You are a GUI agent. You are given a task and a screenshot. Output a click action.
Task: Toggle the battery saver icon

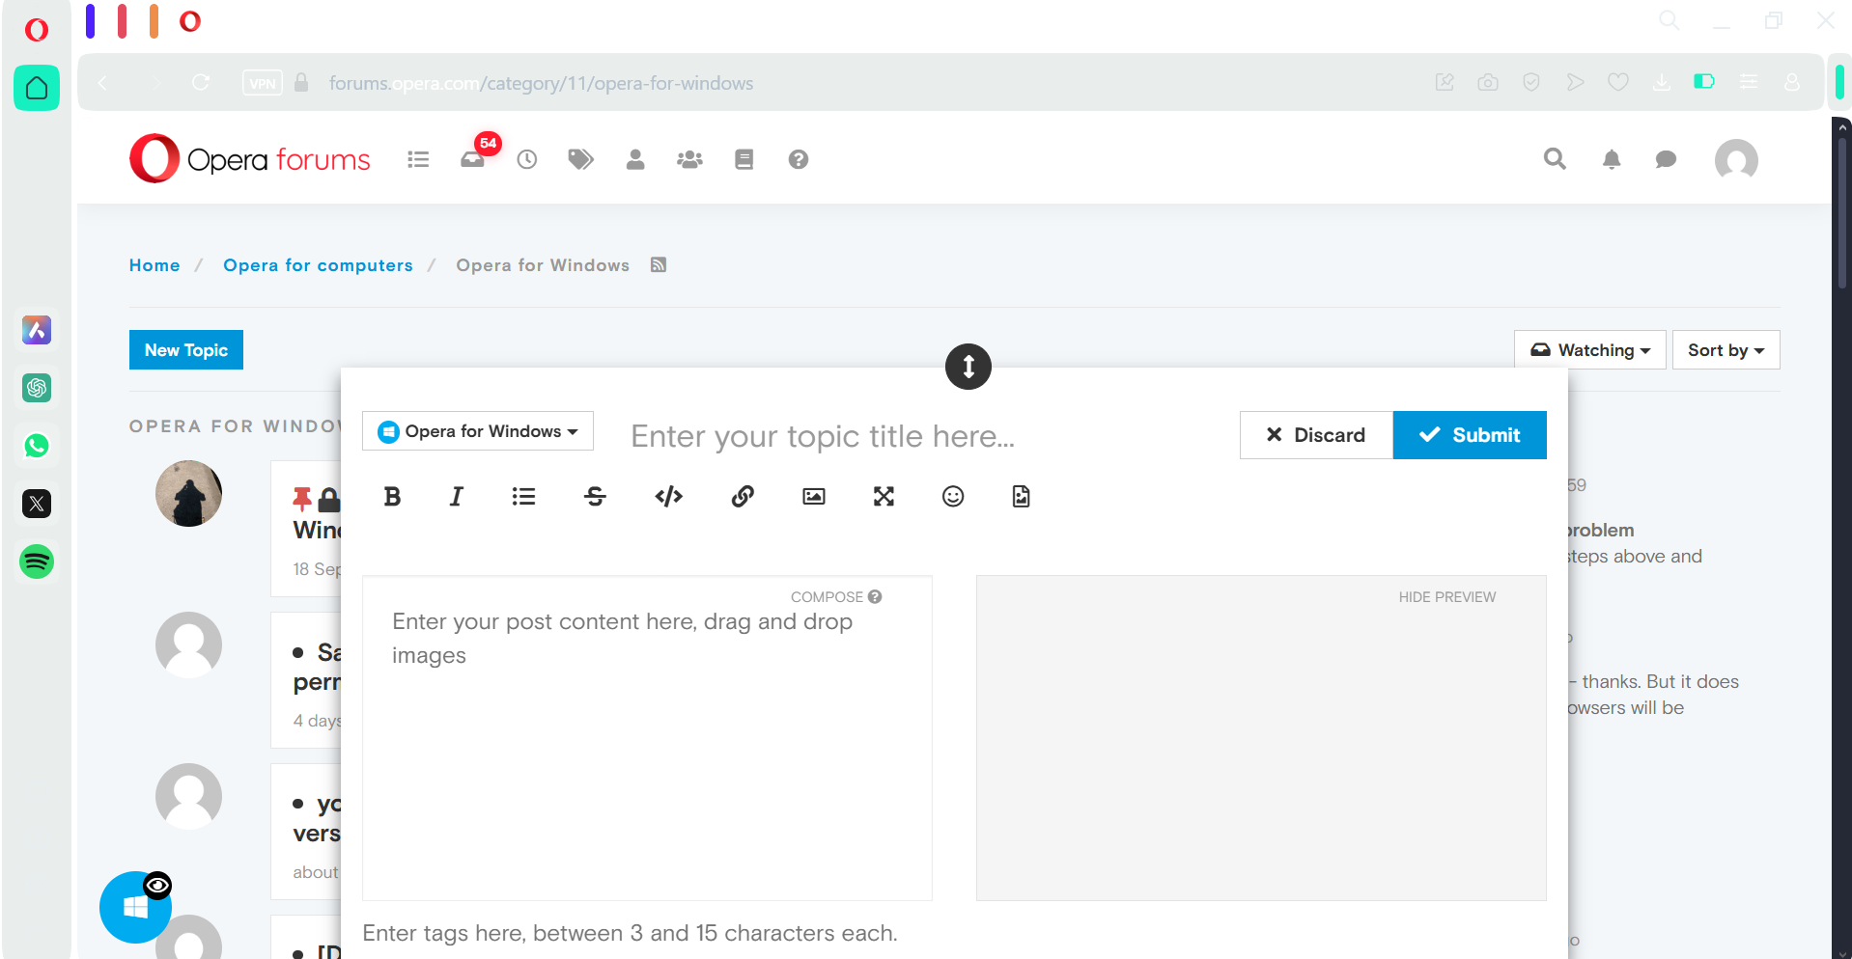(x=1704, y=82)
